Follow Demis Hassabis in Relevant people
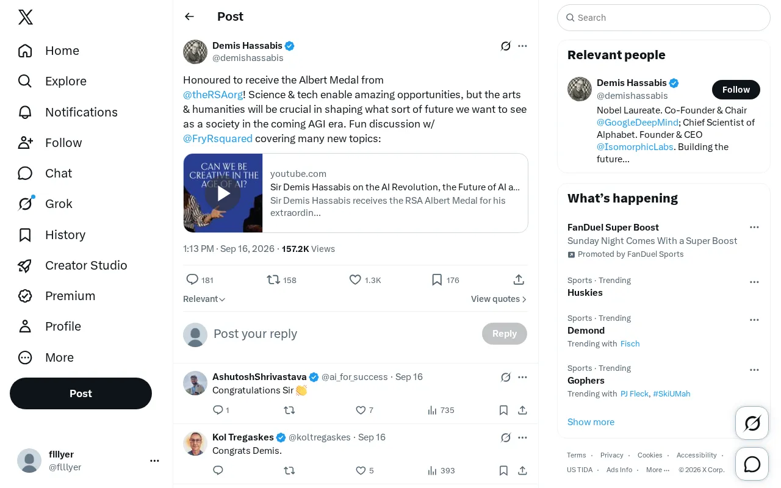The width and height of the screenshot is (781, 488). (736, 90)
